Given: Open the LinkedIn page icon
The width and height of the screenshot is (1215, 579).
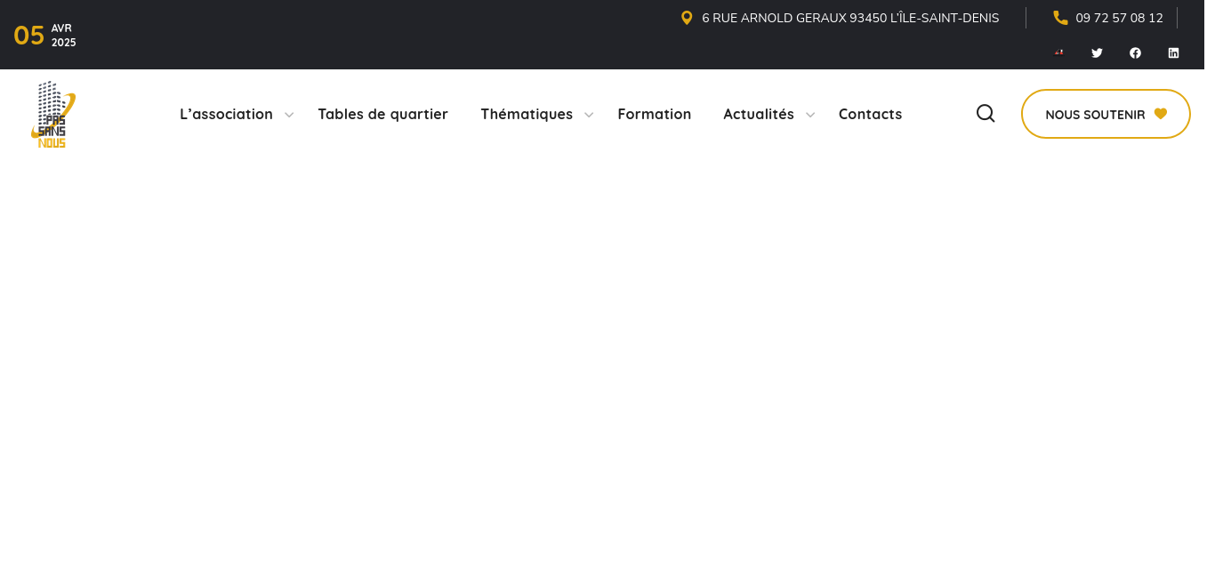Looking at the screenshot, I should click(x=1173, y=53).
